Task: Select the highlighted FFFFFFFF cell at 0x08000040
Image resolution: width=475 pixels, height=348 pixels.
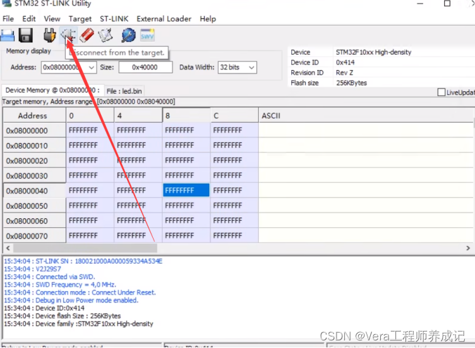Action: click(x=186, y=190)
